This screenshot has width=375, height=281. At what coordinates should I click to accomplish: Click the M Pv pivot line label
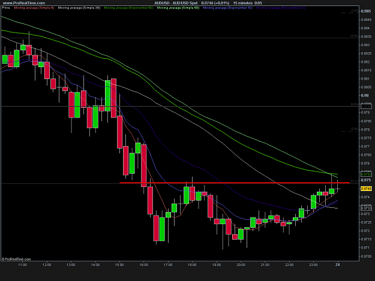[355, 104]
